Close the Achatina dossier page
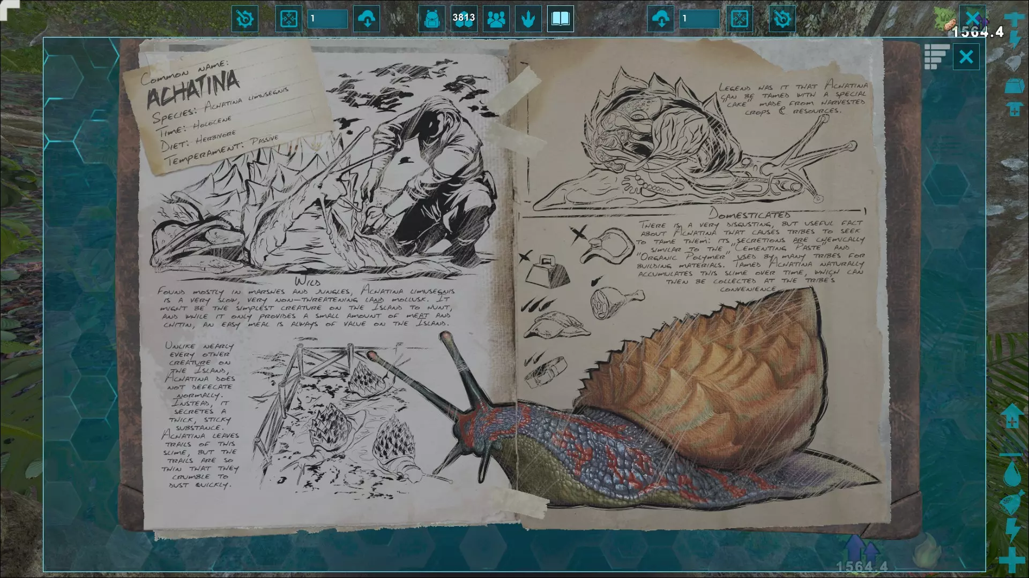 pos(966,57)
